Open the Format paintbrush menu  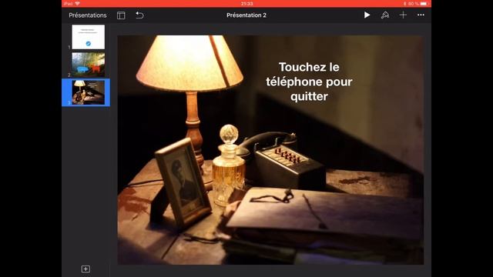click(385, 15)
